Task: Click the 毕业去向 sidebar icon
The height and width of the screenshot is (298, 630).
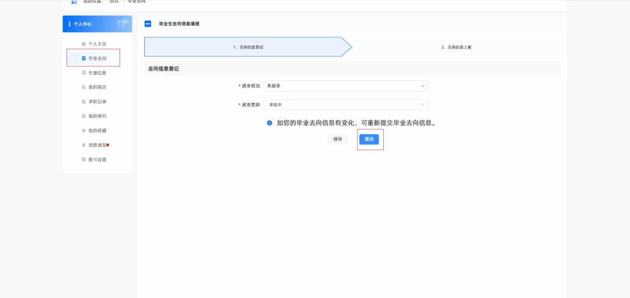Action: 83,58
